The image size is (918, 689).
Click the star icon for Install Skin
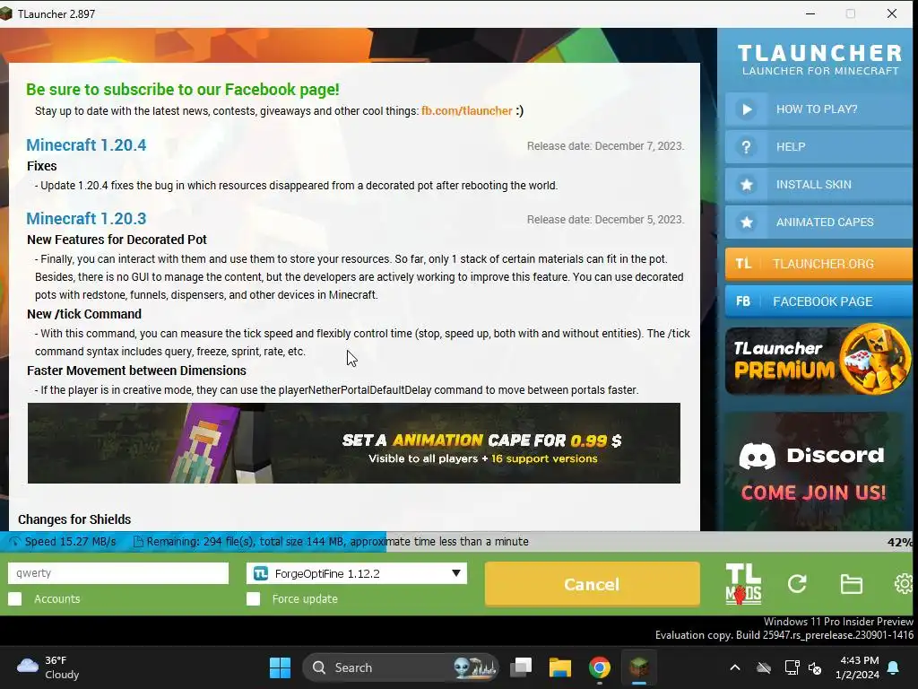point(747,185)
